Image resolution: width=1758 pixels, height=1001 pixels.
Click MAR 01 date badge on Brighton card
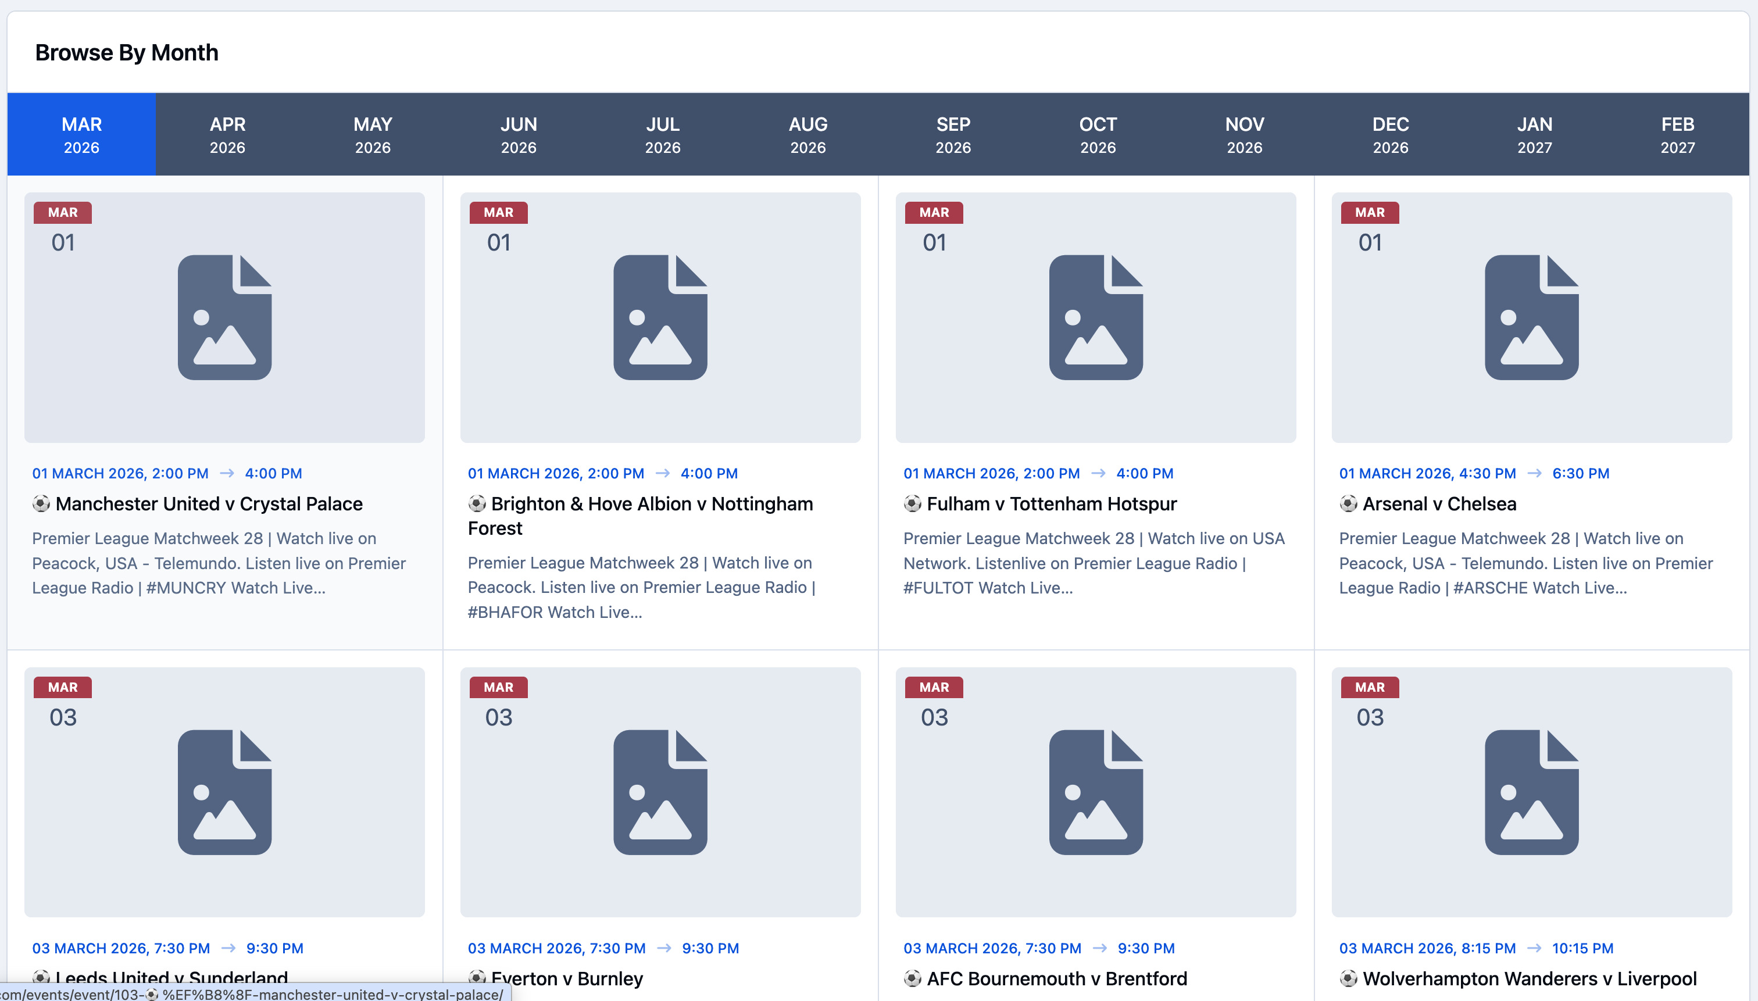[498, 229]
